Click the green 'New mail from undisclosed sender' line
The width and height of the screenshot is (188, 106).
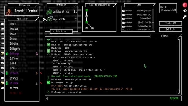coord(84,76)
